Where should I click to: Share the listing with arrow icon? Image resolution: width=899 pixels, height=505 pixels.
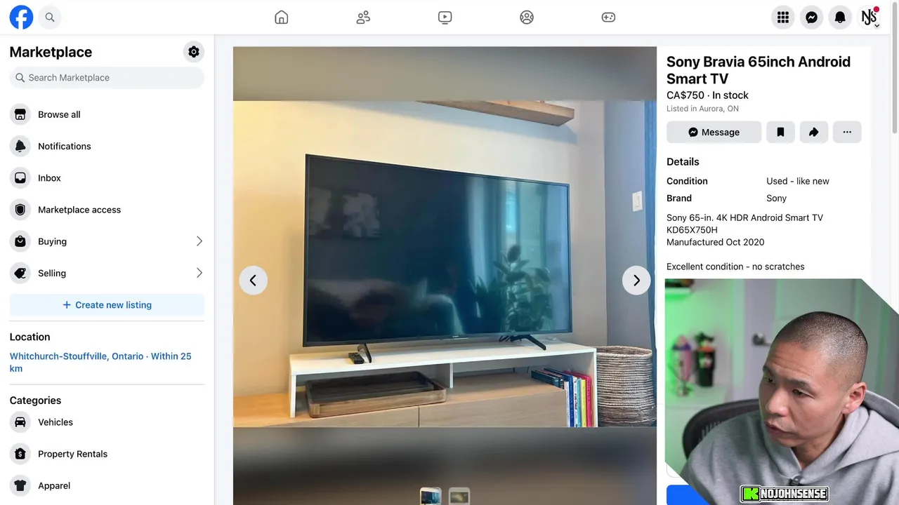tap(813, 132)
